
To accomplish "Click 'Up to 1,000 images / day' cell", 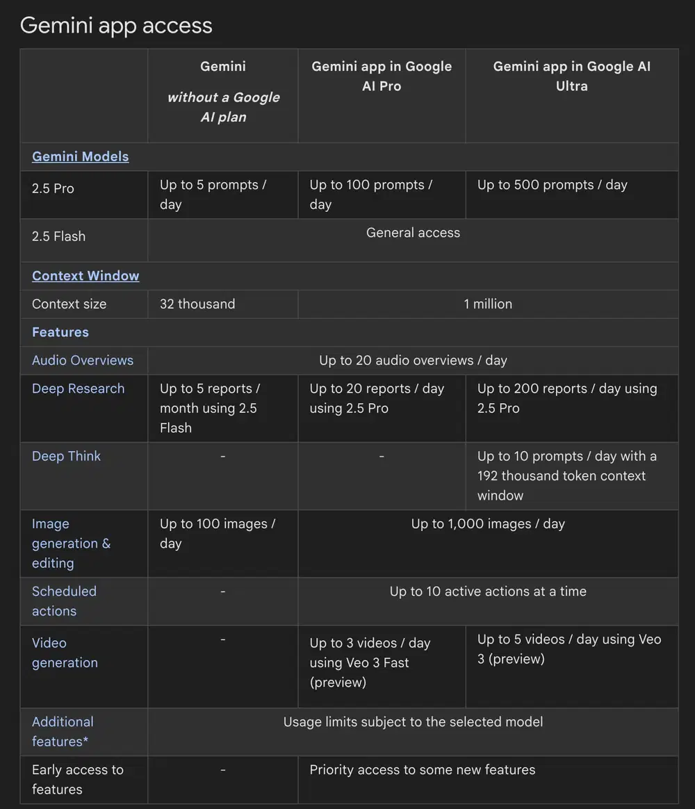I will (x=488, y=524).
